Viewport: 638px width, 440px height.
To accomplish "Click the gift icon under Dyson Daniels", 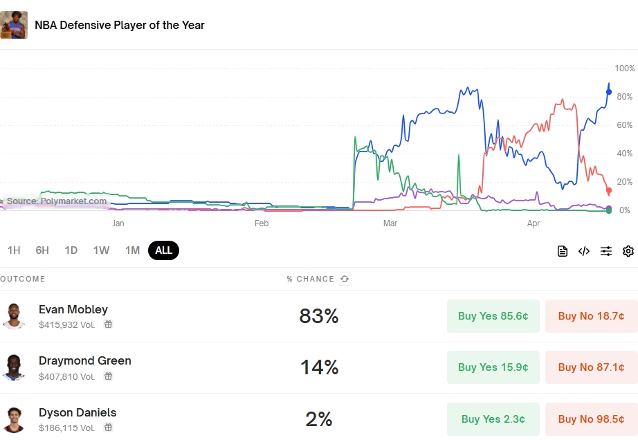I will coord(109,428).
